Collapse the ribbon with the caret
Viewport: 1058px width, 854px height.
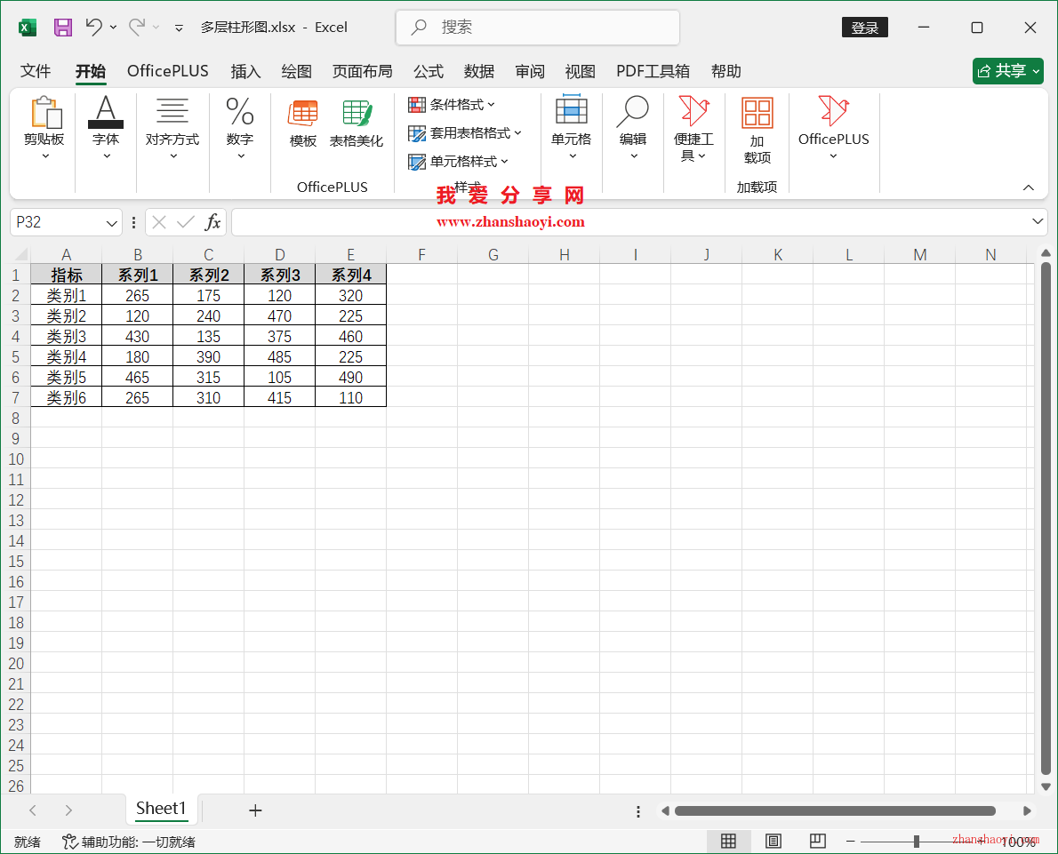pos(1029,188)
